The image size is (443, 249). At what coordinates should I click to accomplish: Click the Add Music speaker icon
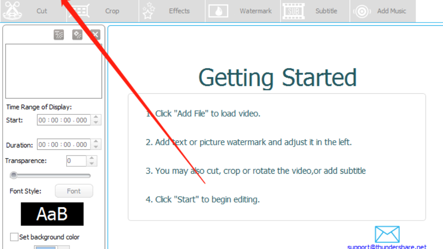(x=362, y=11)
